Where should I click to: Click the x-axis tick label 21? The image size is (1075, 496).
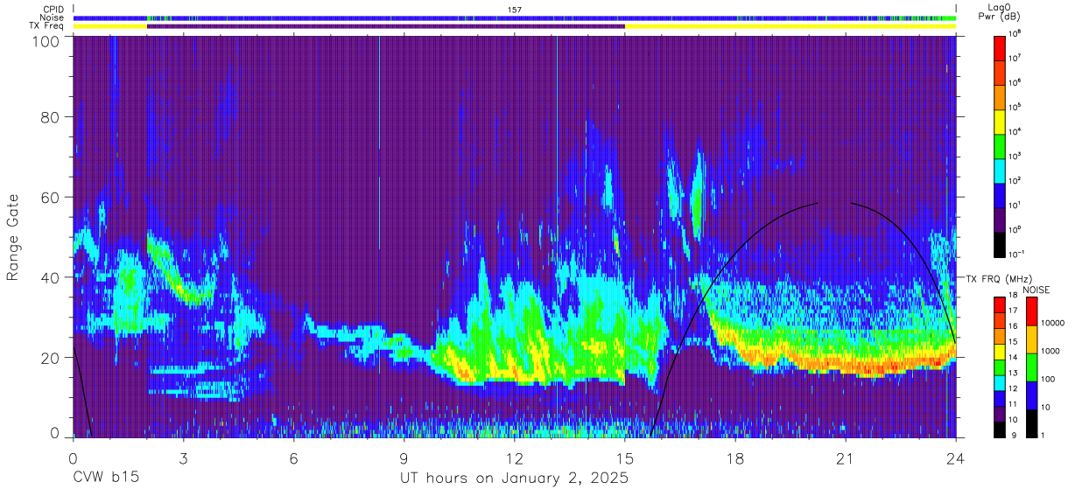pyautogui.click(x=845, y=458)
